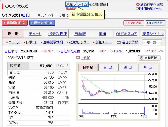Image resolution: width=168 pixels, height=127 pixels.
Task: Select the 日足 chart period tab
Action: [108, 67]
